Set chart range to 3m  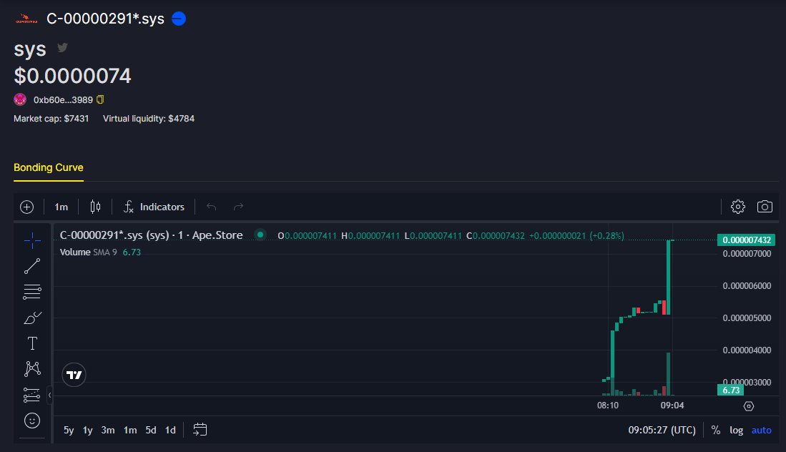108,430
